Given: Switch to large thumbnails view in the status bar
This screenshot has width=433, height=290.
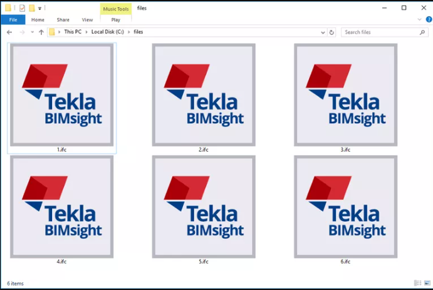Looking at the screenshot, I should pos(427,283).
